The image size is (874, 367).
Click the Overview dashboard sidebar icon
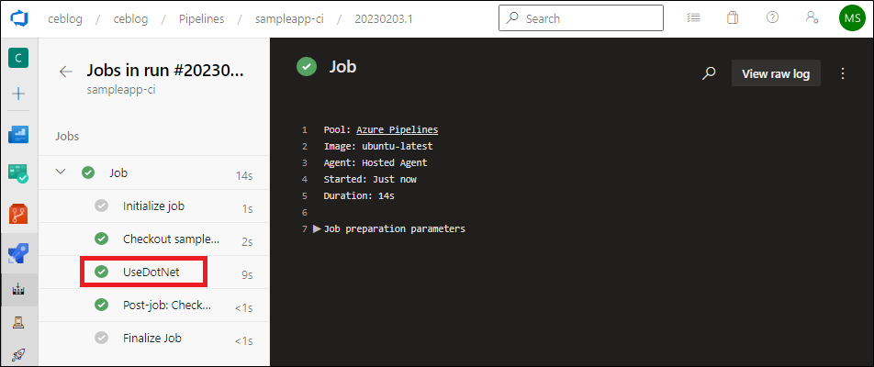[18, 134]
